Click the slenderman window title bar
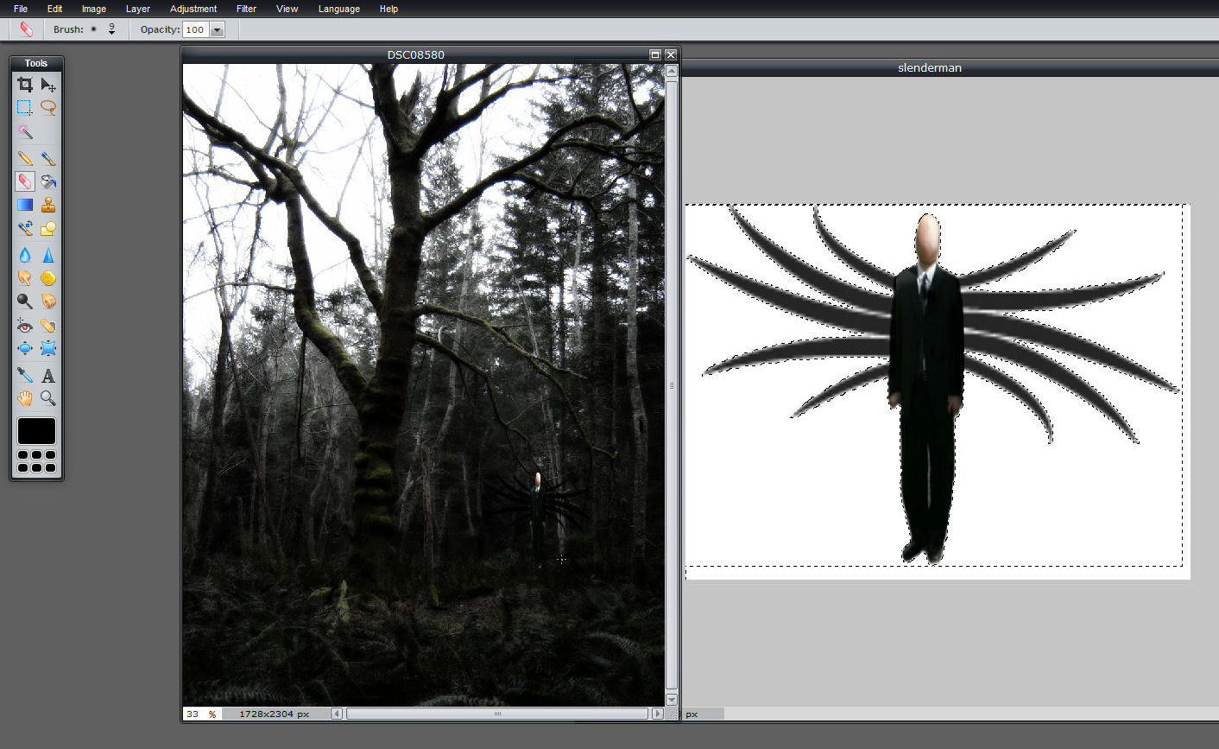This screenshot has height=749, width=1219. click(x=950, y=67)
